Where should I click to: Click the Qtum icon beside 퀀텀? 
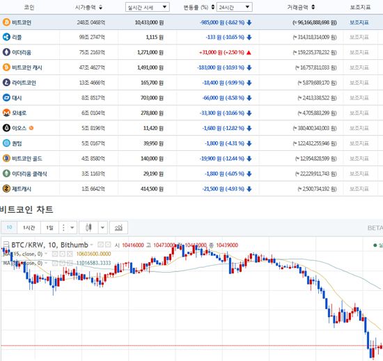pos(6,143)
